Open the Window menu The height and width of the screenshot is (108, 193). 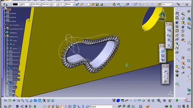67,1
